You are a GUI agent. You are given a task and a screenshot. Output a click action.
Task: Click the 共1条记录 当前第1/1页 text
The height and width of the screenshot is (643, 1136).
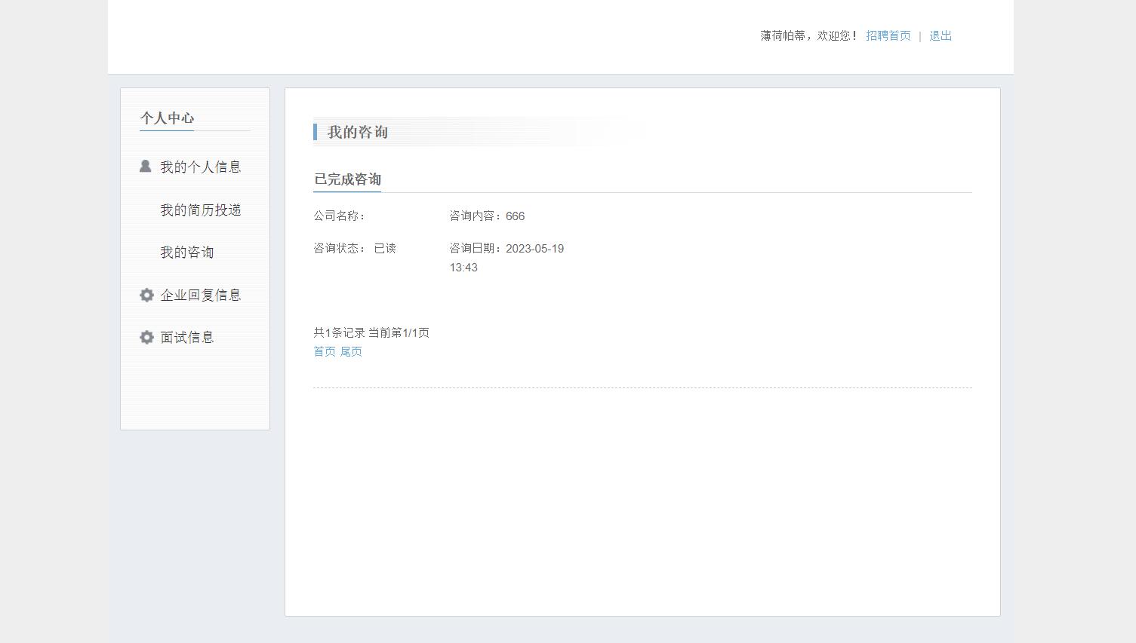371,332
